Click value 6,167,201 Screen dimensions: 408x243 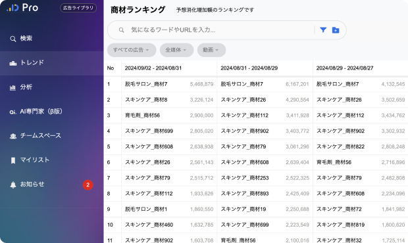(x=297, y=84)
